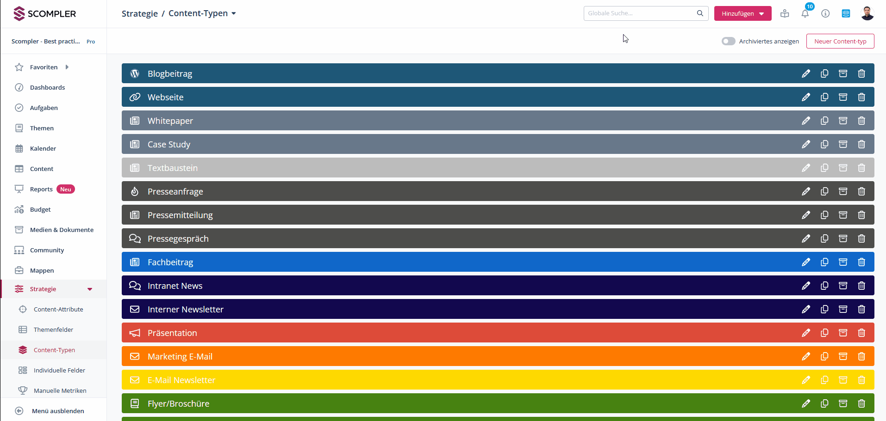Open the notifications bell icon

point(805,13)
